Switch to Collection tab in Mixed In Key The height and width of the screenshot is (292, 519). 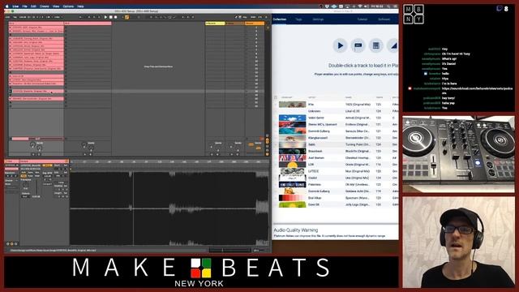(x=279, y=19)
